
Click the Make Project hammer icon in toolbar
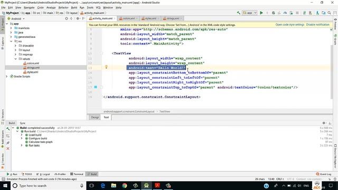click(x=238, y=13)
